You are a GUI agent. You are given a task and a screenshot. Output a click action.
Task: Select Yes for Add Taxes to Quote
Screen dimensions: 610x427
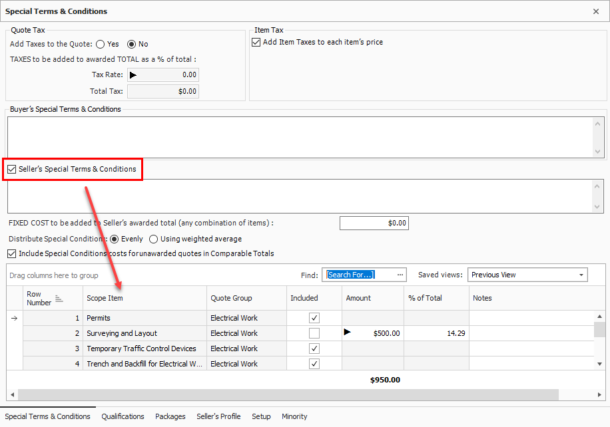point(101,45)
